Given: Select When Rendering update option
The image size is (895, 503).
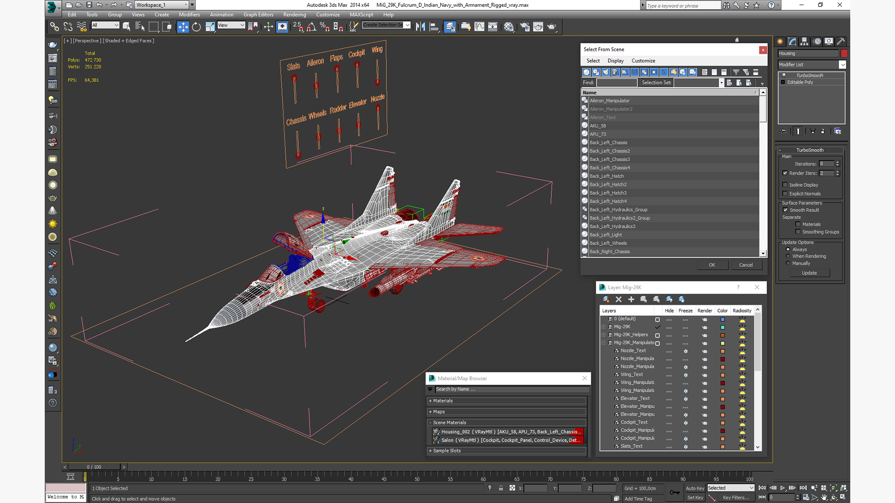Looking at the screenshot, I should [x=788, y=256].
